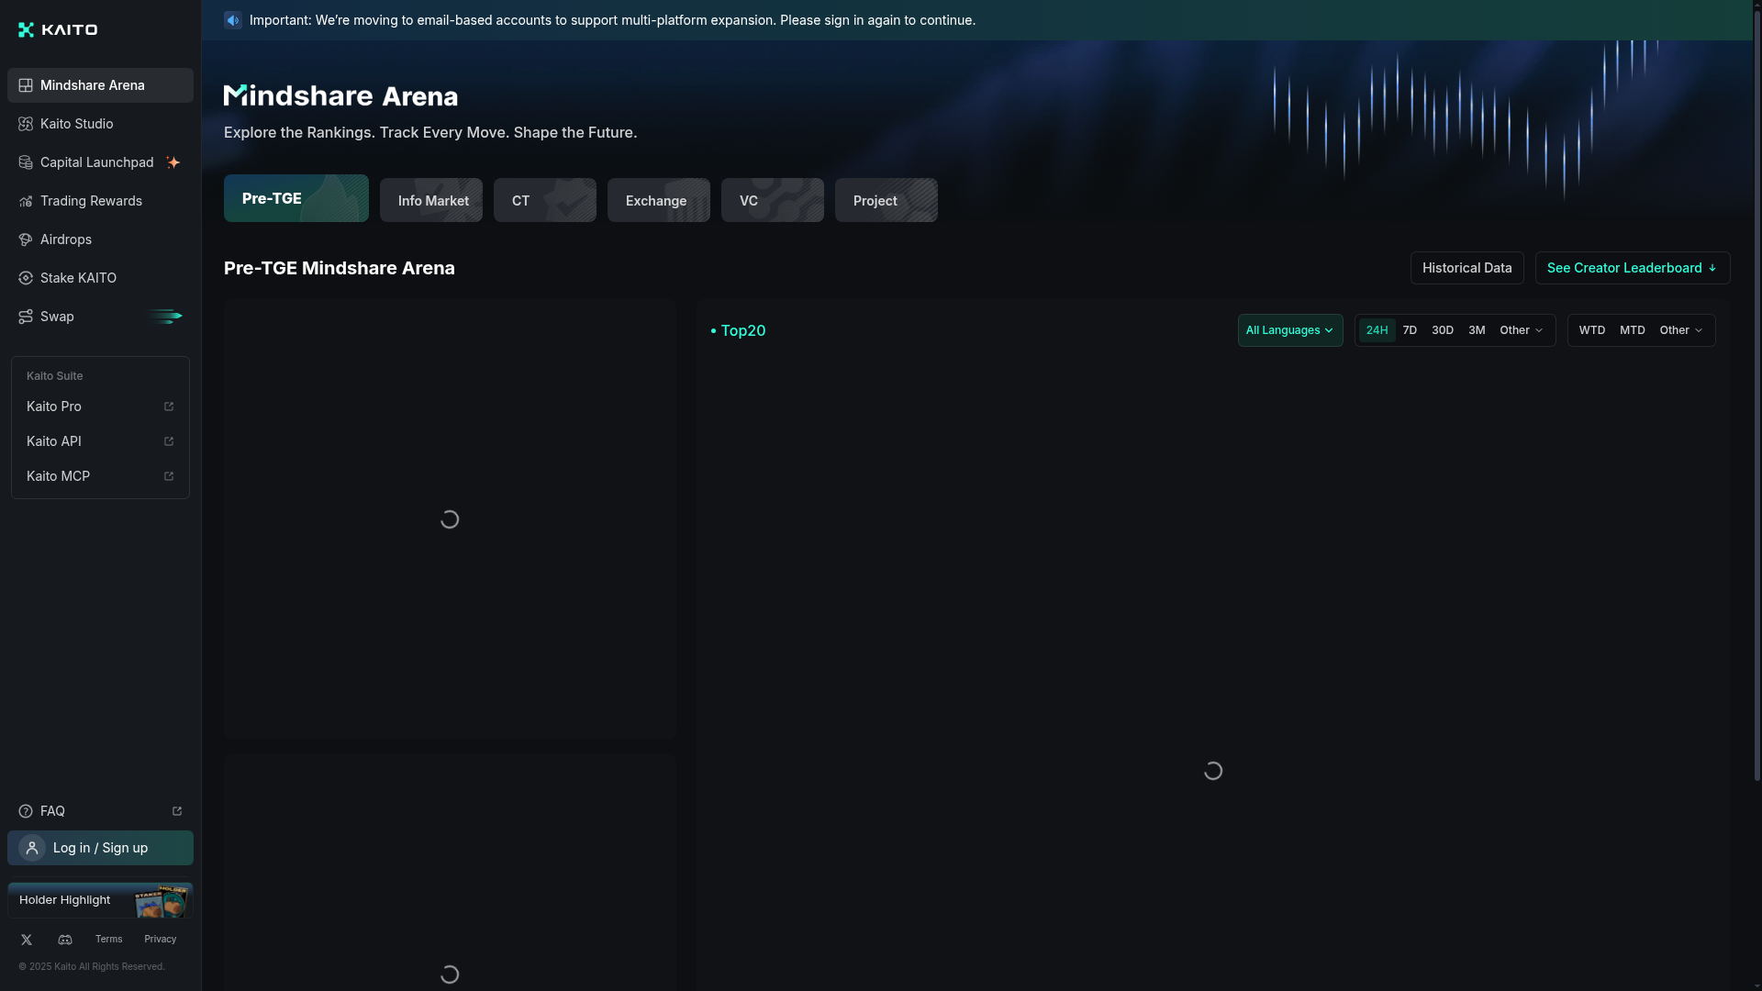This screenshot has height=991, width=1762.
Task: Open the Discord icon in the footer
Action: (65, 940)
